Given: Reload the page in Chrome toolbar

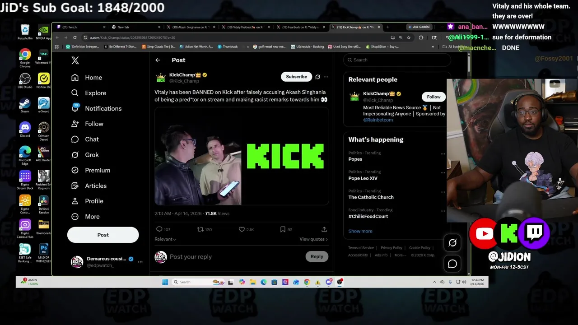Looking at the screenshot, I should [x=75, y=37].
